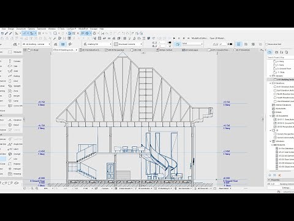Viewport: 294px width, 221px height.
Task: Open the layer dropdown in the info box
Action: [36, 44]
